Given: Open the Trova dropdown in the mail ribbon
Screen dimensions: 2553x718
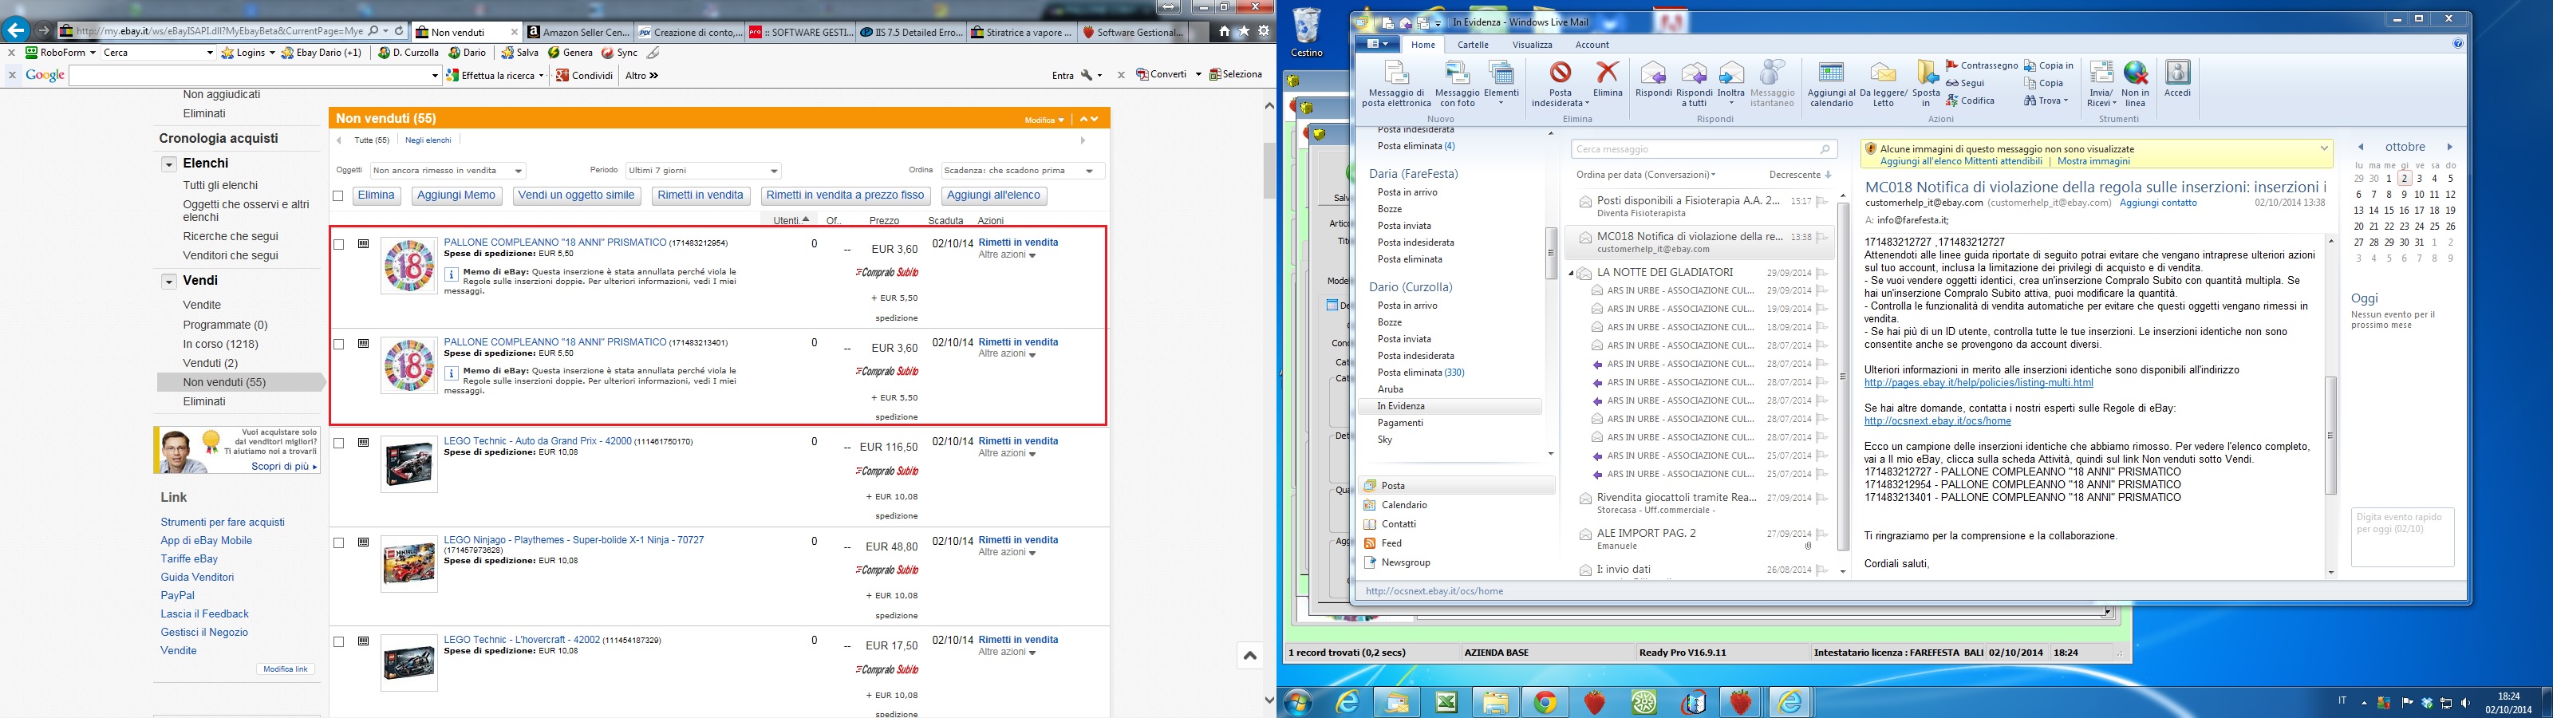Looking at the screenshot, I should coord(2047,101).
